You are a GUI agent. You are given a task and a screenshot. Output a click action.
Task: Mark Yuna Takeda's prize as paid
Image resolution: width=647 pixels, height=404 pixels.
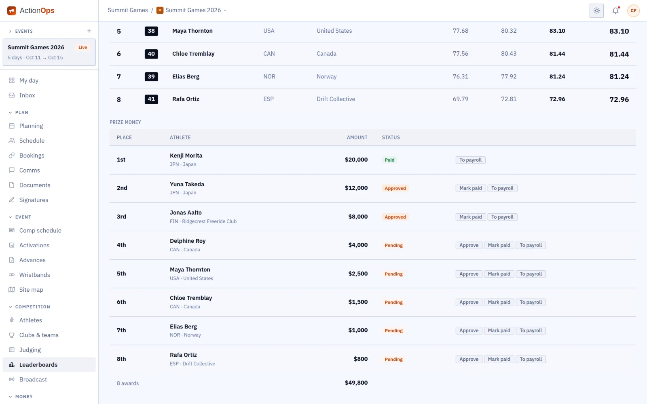point(470,188)
